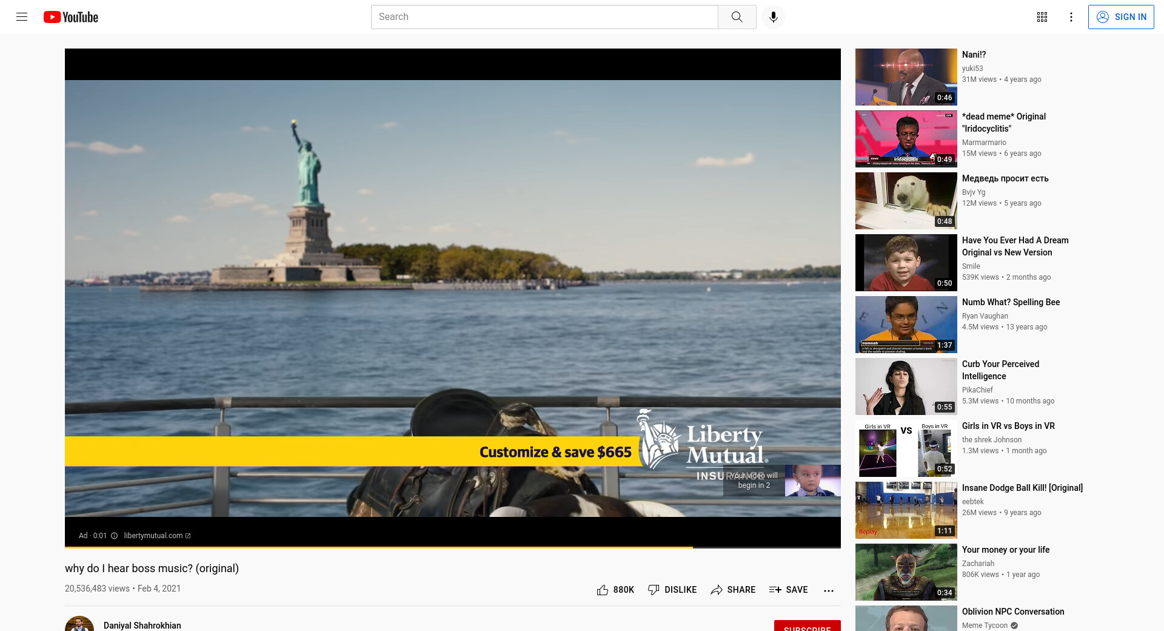Viewport: 1164px width, 631px height.
Task: Open Insane Dodge Ball Kill thumbnail
Action: (x=906, y=510)
